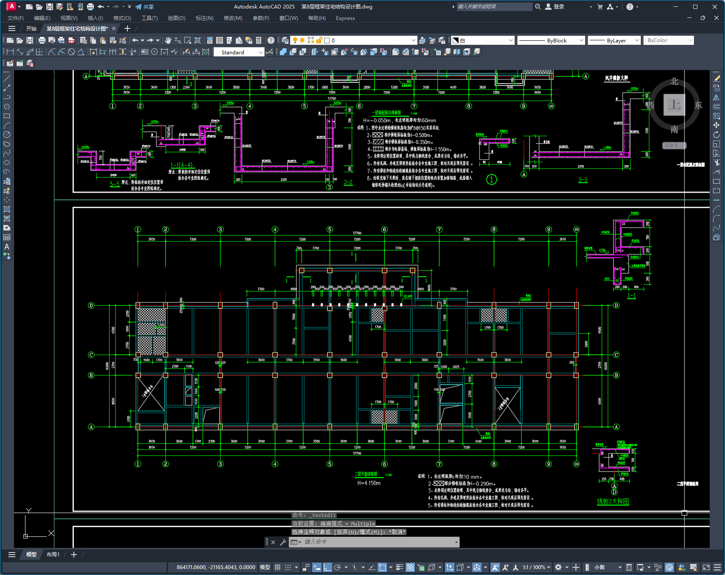Click the 模型 button in status bar
Image resolution: width=725 pixels, height=575 pixels.
point(265,567)
